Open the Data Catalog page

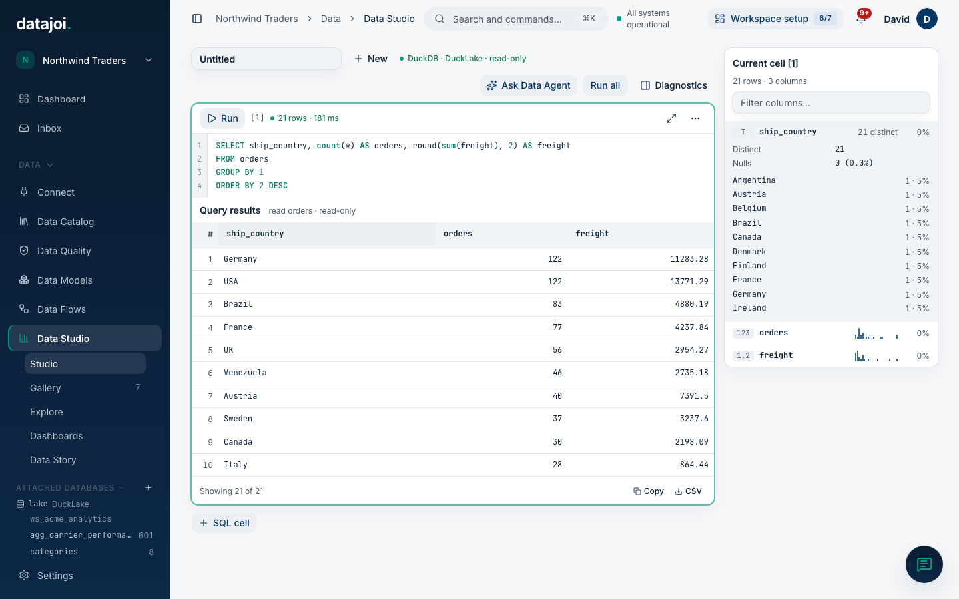point(85,222)
